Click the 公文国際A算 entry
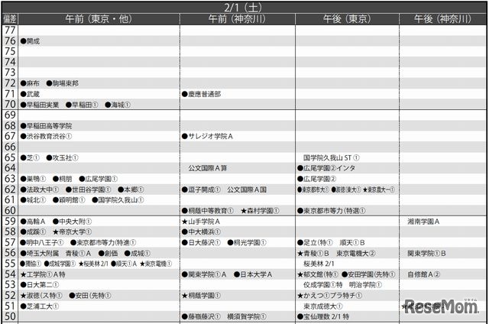This screenshot has width=489, height=324. click(x=207, y=168)
